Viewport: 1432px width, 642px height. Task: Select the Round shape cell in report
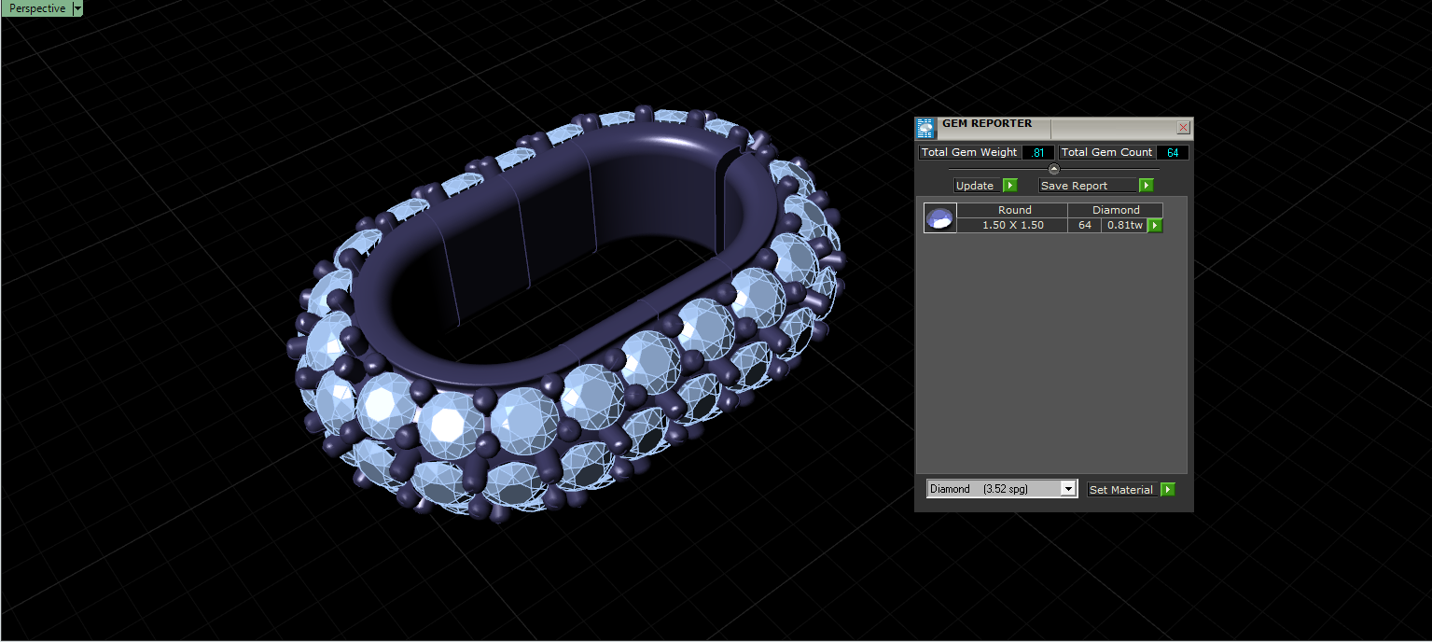point(1013,210)
